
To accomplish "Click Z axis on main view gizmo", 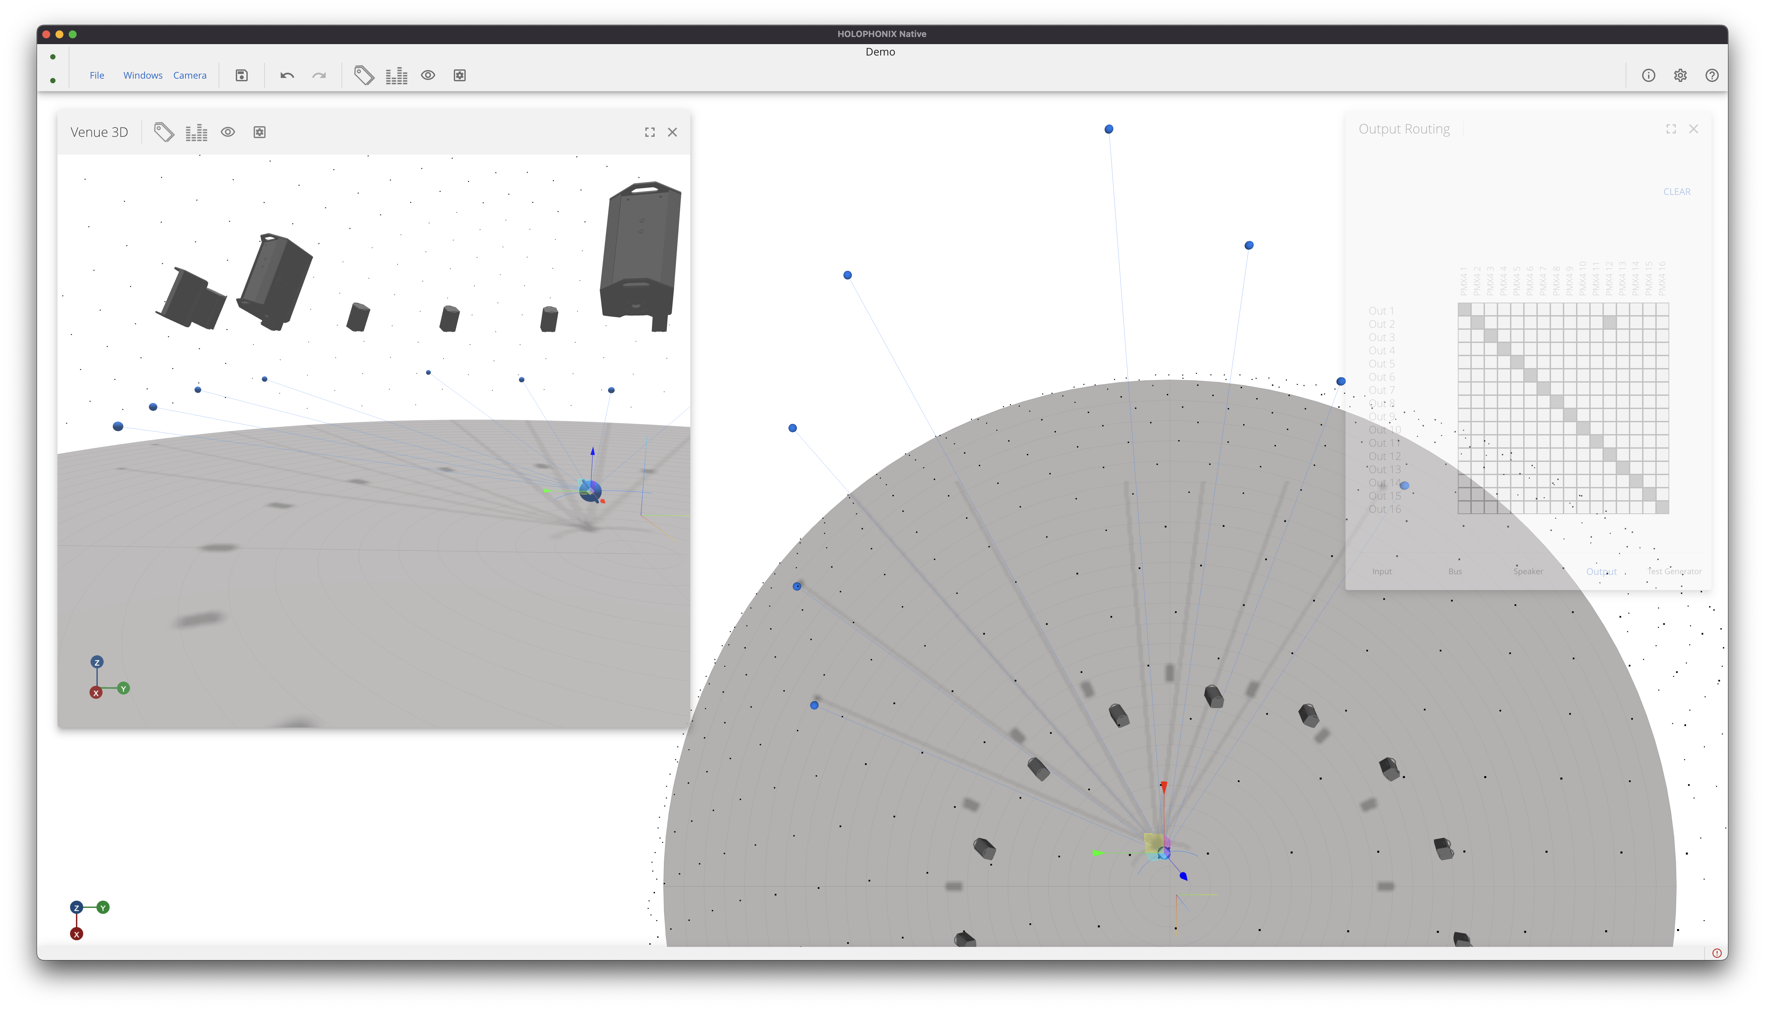I will pyautogui.click(x=77, y=908).
